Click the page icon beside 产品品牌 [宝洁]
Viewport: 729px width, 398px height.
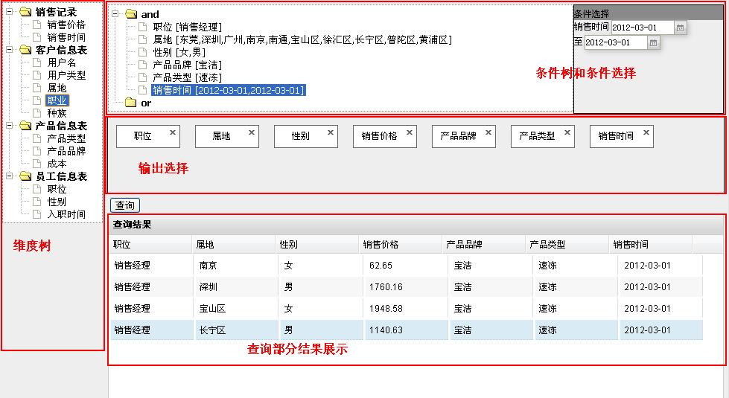(x=143, y=65)
